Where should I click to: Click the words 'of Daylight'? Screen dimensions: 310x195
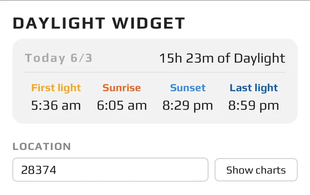tap(252, 58)
